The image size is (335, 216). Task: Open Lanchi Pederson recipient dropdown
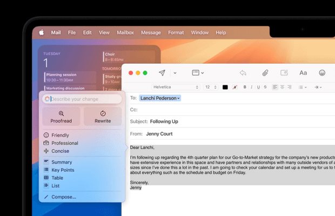pos(160,98)
